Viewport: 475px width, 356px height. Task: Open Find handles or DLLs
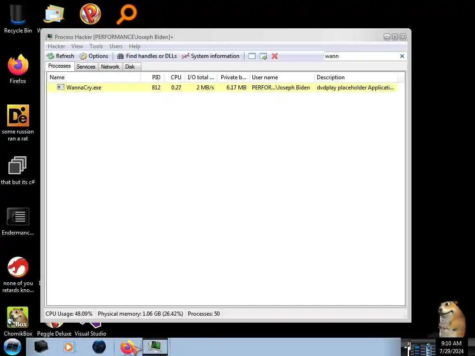click(147, 56)
